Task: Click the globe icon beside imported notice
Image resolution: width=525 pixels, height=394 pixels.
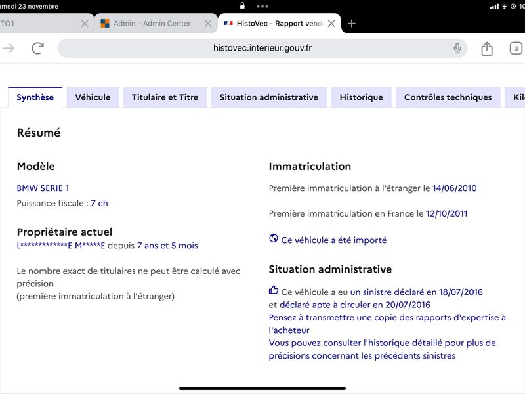Action: (x=274, y=238)
